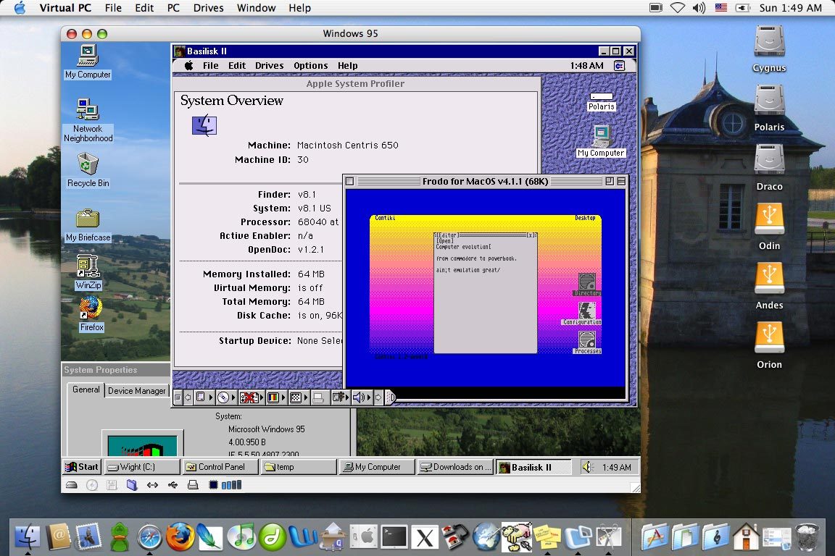Select the Polaris disk in Mac OS 8
The height and width of the screenshot is (556, 835).
coord(601,101)
